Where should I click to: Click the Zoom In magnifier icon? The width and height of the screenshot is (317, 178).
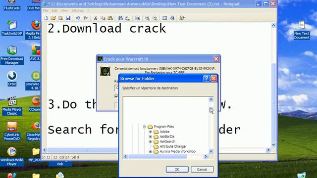148,18
